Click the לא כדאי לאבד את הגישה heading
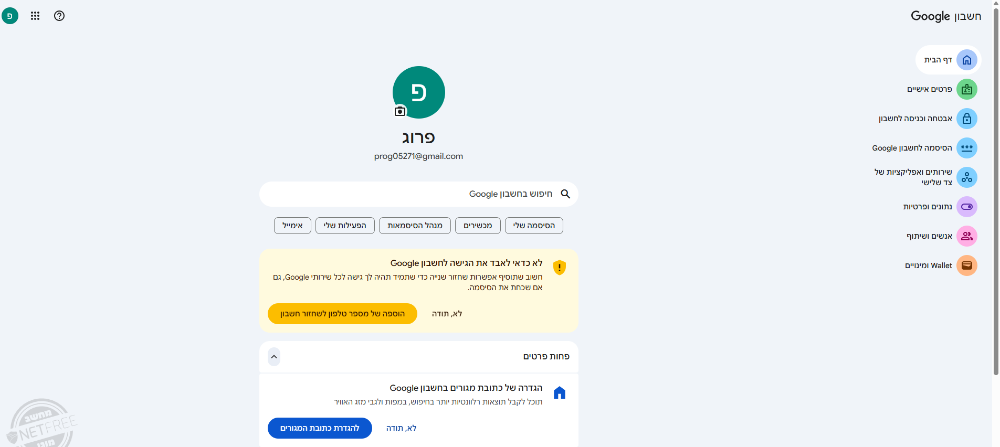The image size is (1000, 447). (467, 263)
